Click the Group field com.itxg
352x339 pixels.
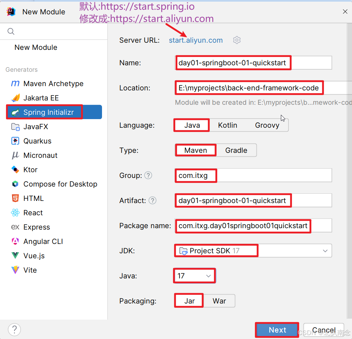tap(253, 175)
